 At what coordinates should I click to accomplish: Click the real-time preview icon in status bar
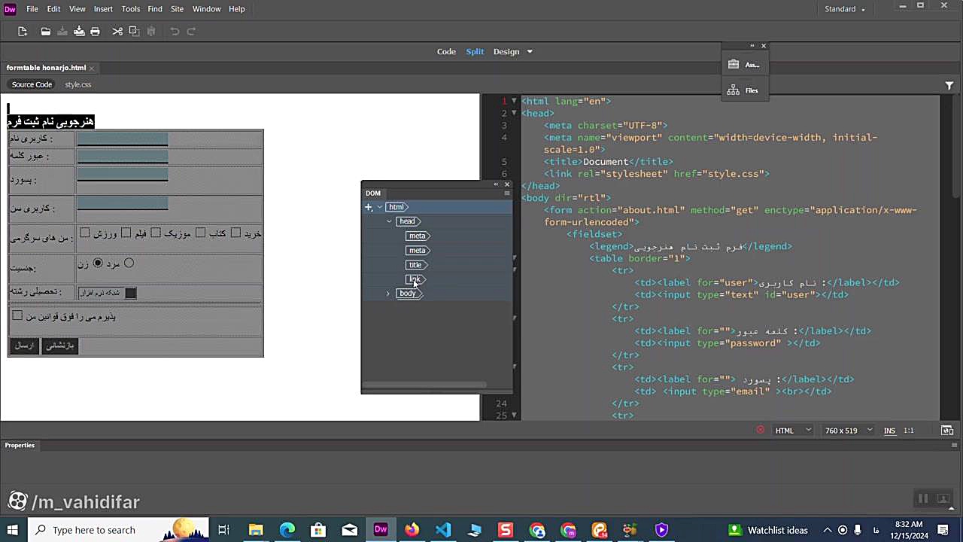point(946,431)
